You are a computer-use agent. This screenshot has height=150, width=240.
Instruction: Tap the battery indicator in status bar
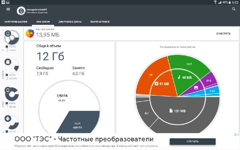(x=230, y=2)
